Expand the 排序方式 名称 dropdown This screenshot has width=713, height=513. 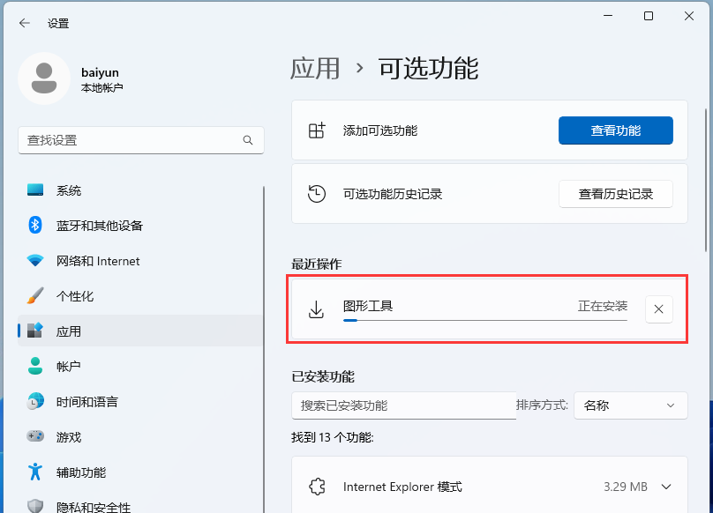click(x=630, y=405)
